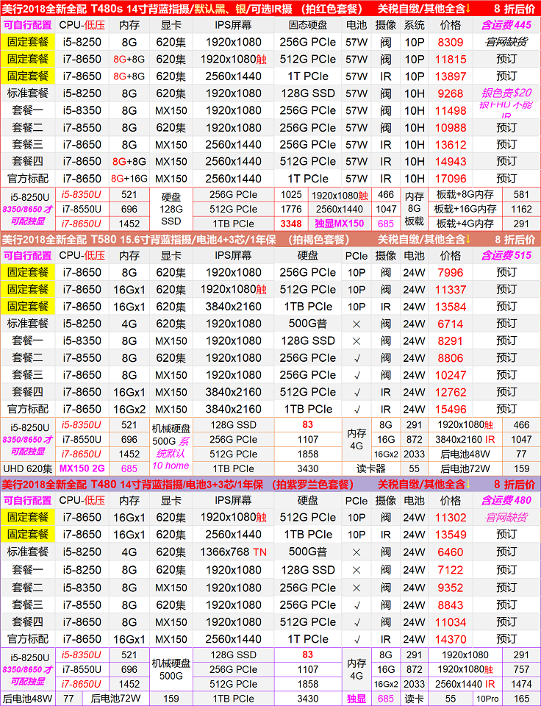Viewport: 541px width, 706px height.
Task: Click price 11302 in T480 table
Action: pyautogui.click(x=450, y=517)
